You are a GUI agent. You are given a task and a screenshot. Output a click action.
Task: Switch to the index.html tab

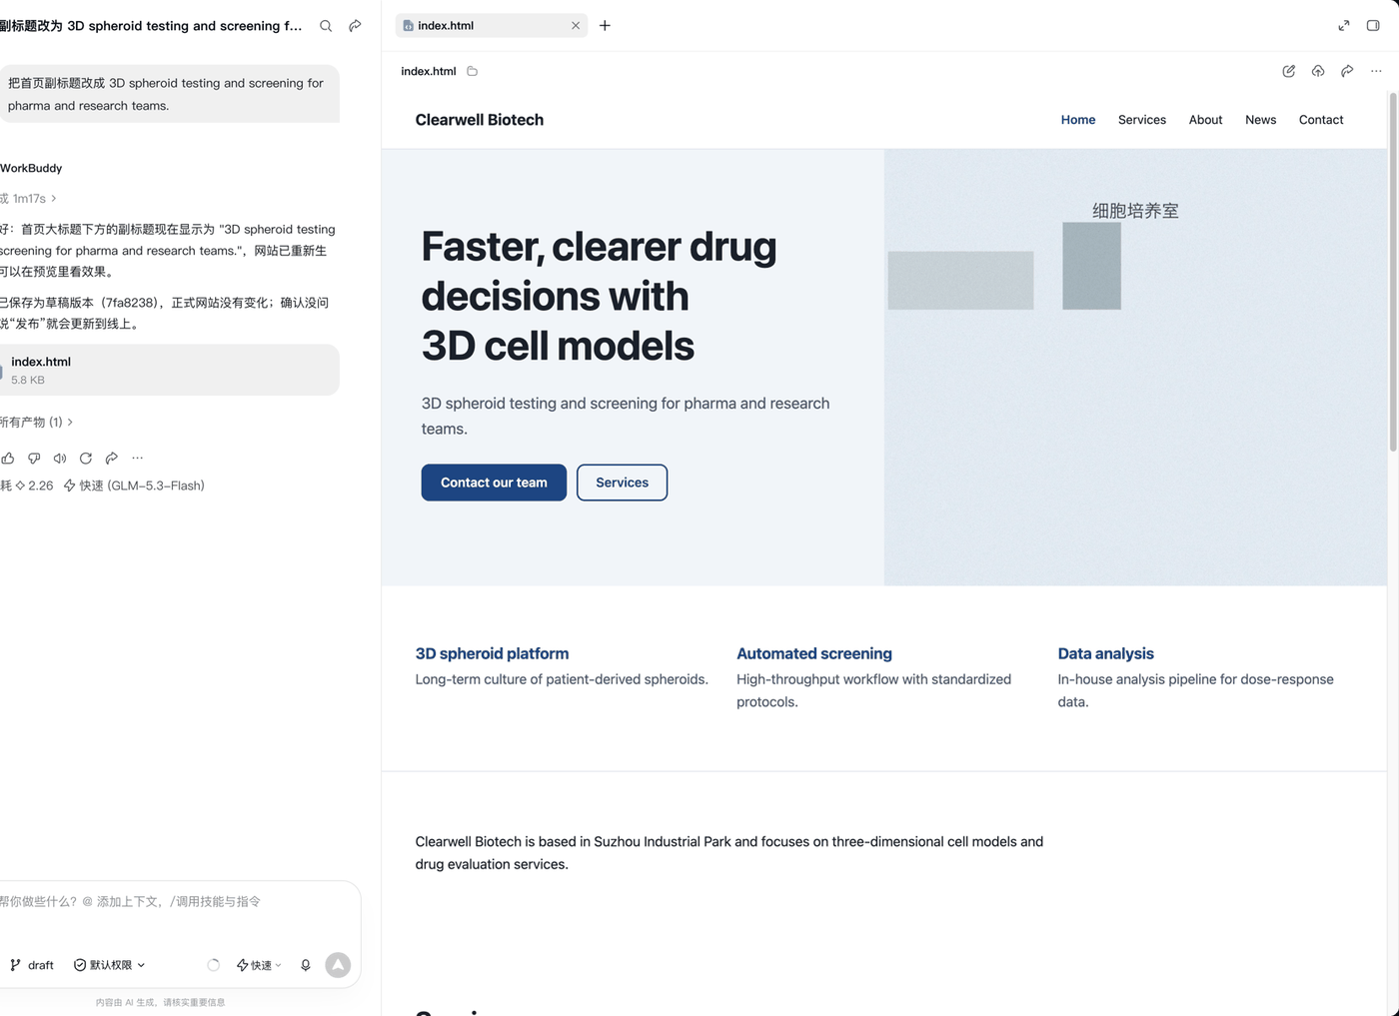(x=491, y=26)
